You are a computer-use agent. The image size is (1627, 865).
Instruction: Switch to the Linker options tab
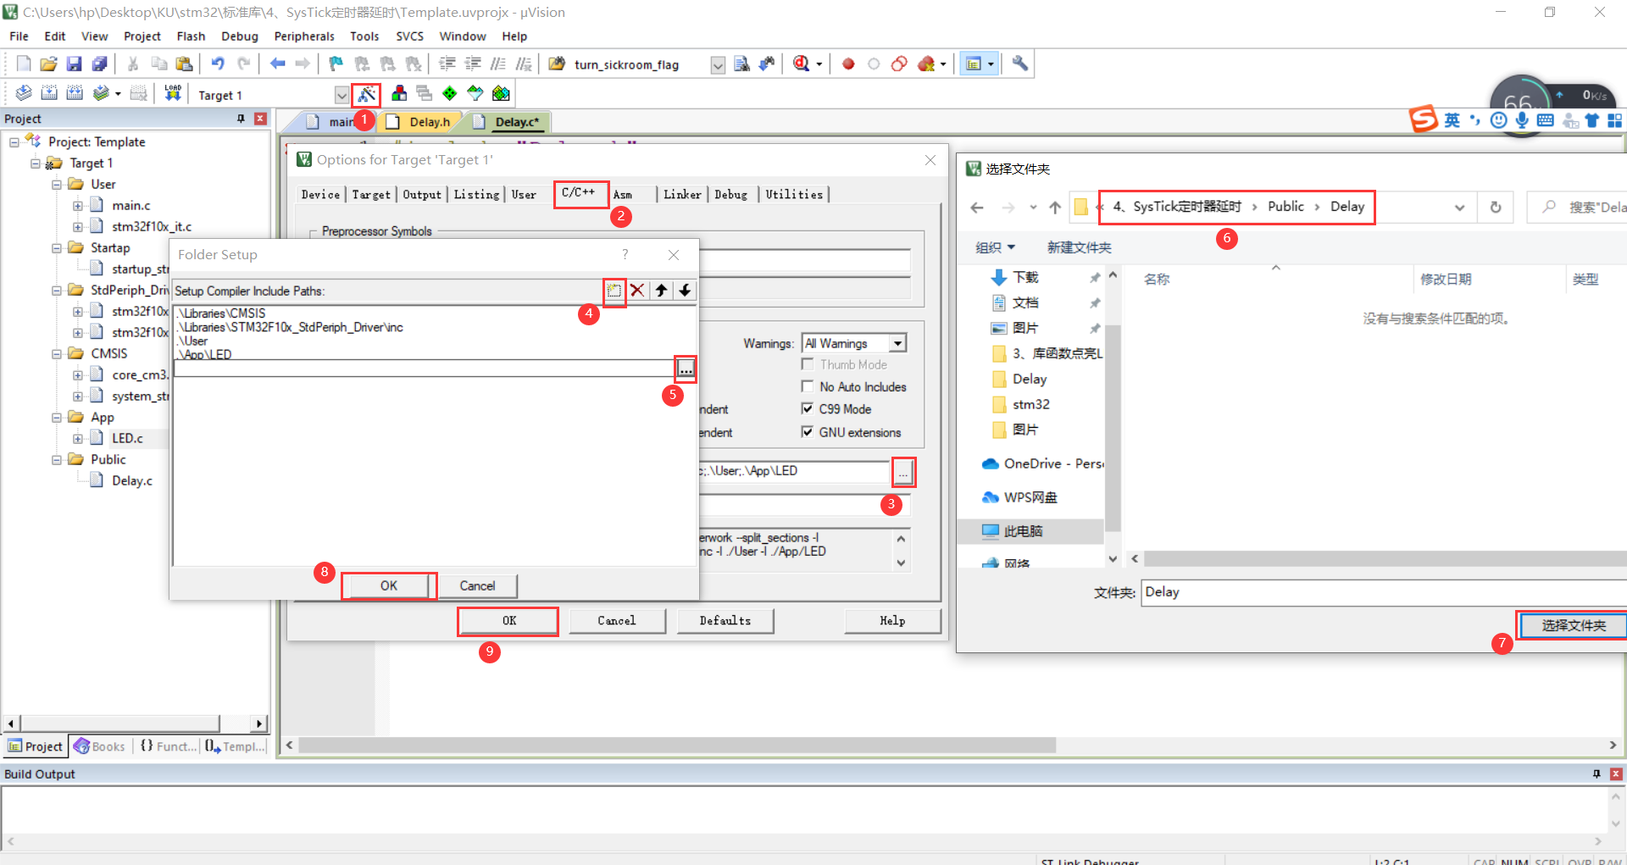[x=682, y=195]
